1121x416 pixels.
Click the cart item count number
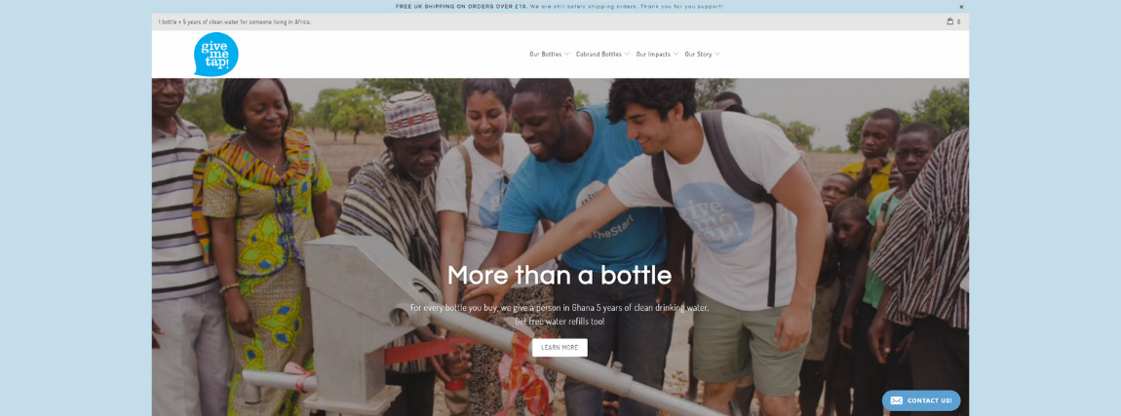click(959, 21)
